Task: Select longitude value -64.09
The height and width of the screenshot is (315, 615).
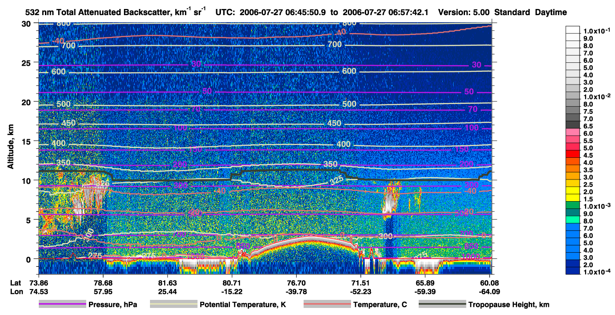Action: coord(490,291)
